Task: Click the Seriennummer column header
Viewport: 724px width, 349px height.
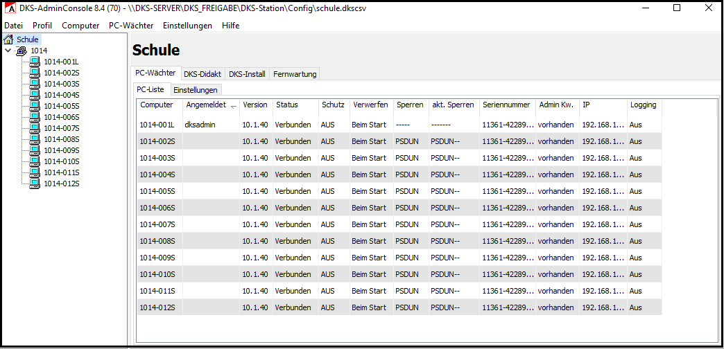Action: point(506,105)
